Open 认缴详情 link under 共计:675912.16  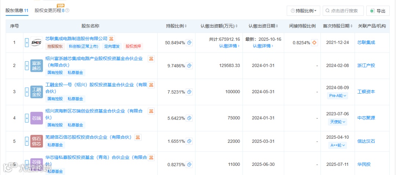[229, 46]
